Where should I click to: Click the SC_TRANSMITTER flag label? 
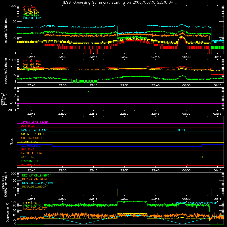[33, 138]
